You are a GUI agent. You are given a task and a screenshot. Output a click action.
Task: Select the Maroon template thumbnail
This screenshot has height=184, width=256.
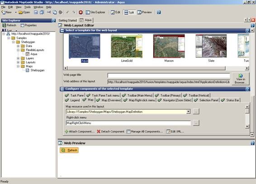[169, 46]
